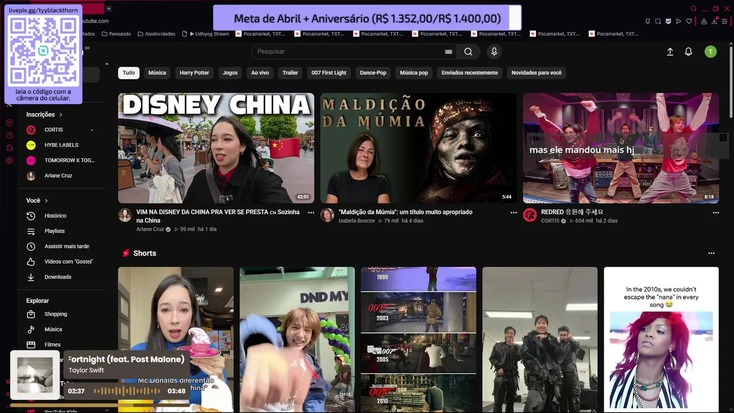Click the send flow arrow icon

coord(678,21)
